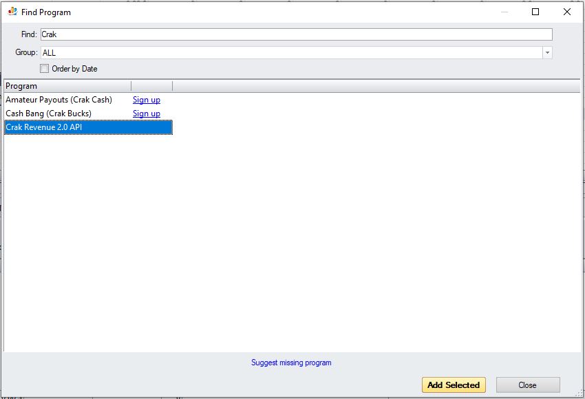585x399 pixels.
Task: Click the Find Program app icon in title bar
Action: (x=12, y=12)
